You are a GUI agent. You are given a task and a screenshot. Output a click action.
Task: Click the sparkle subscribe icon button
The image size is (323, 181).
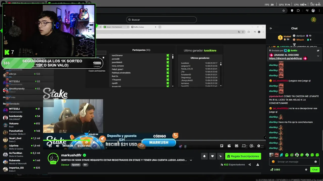(x=221, y=156)
